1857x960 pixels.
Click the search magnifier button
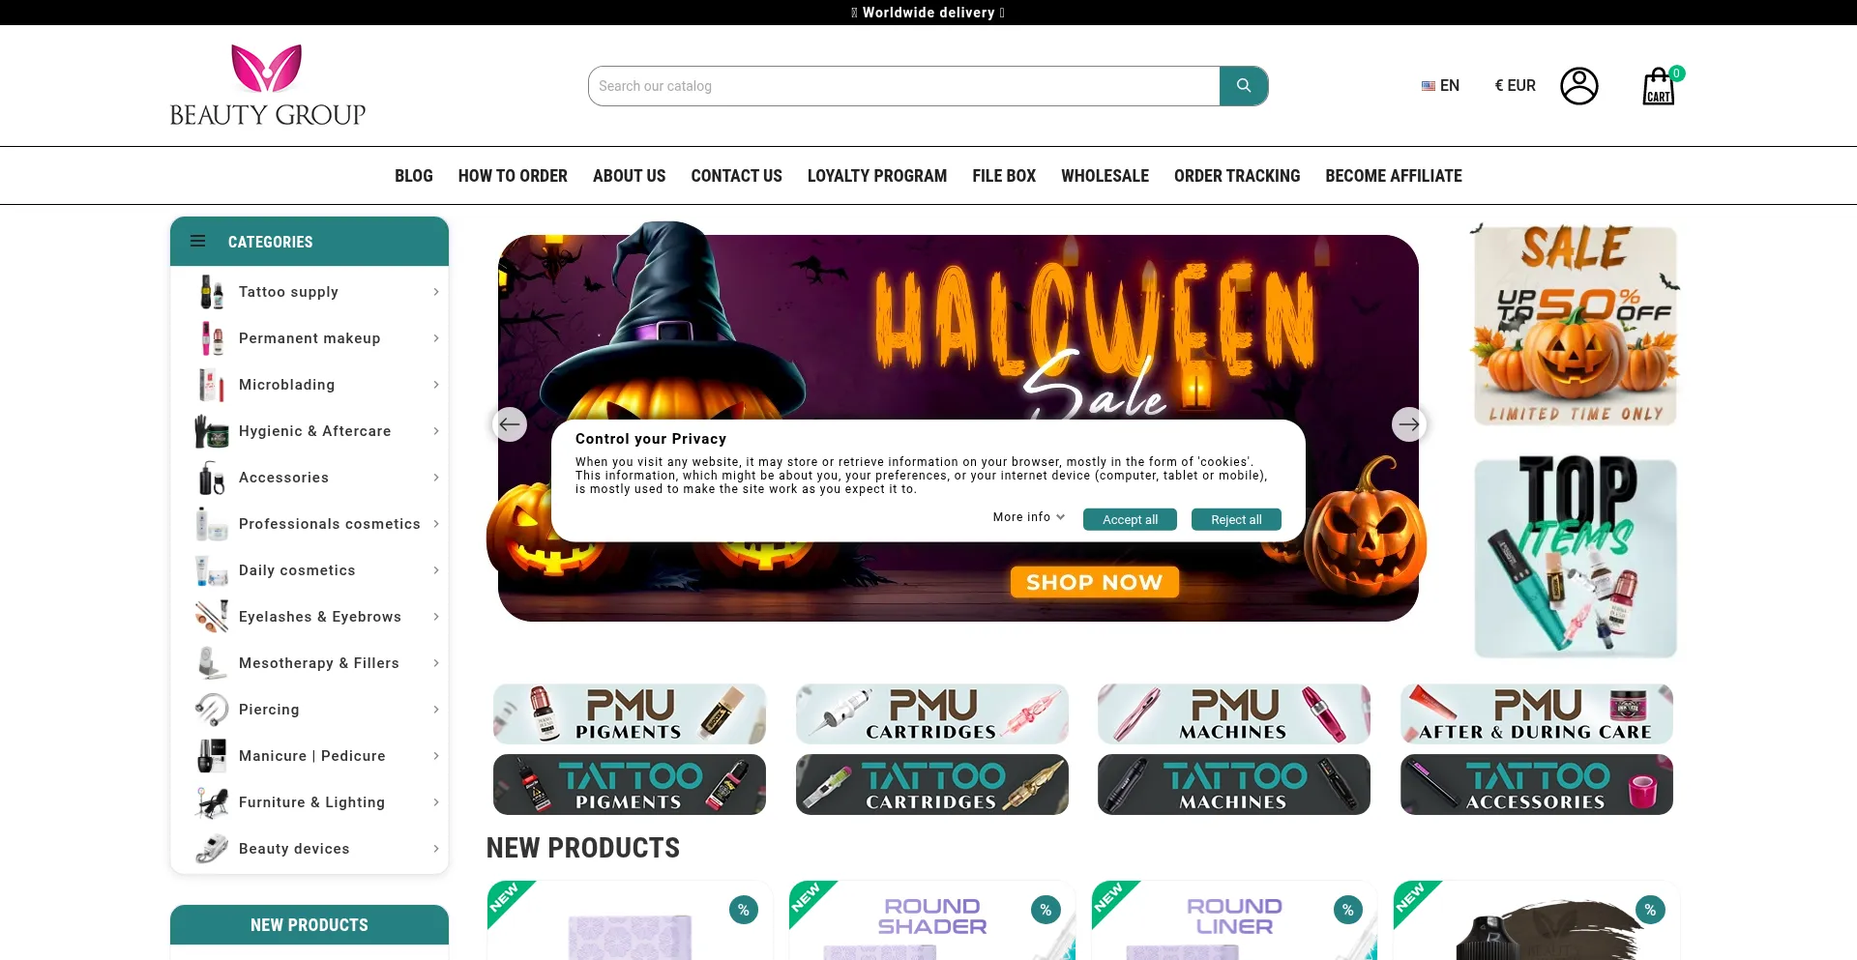pos(1244,86)
